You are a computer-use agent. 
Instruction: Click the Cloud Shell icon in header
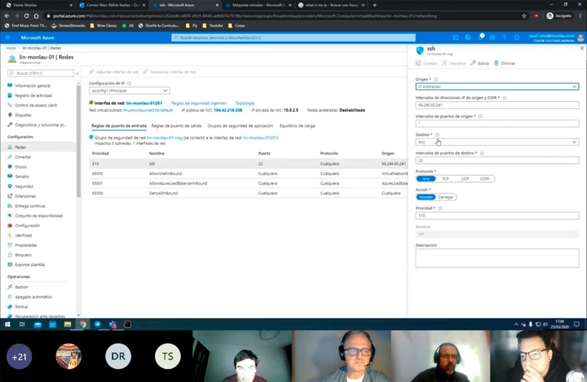coord(456,38)
